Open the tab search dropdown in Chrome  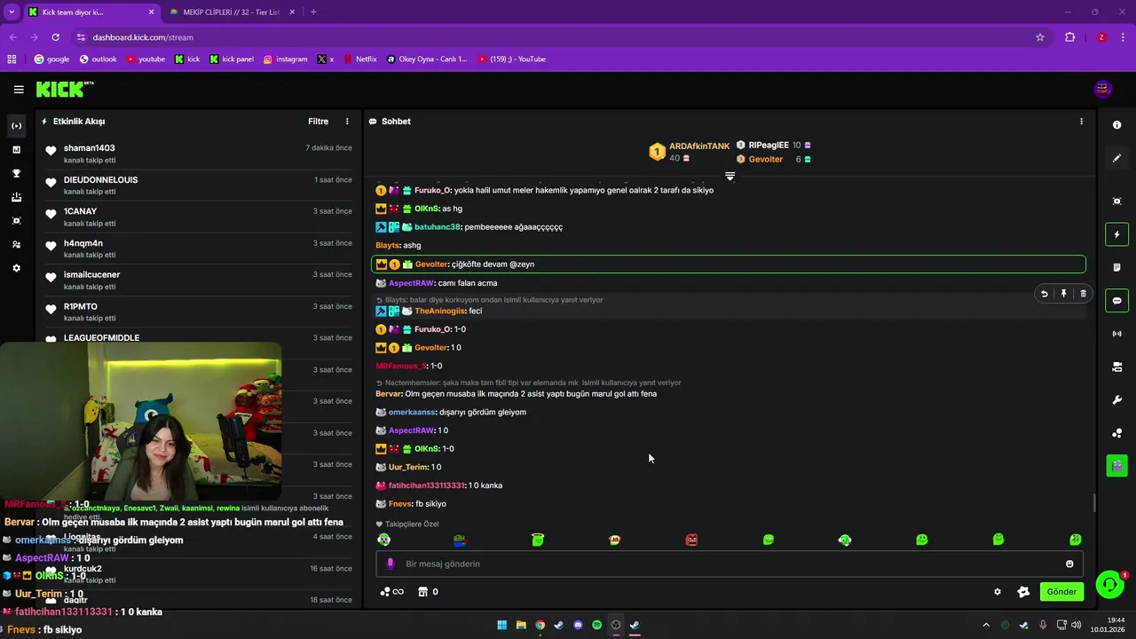click(12, 12)
